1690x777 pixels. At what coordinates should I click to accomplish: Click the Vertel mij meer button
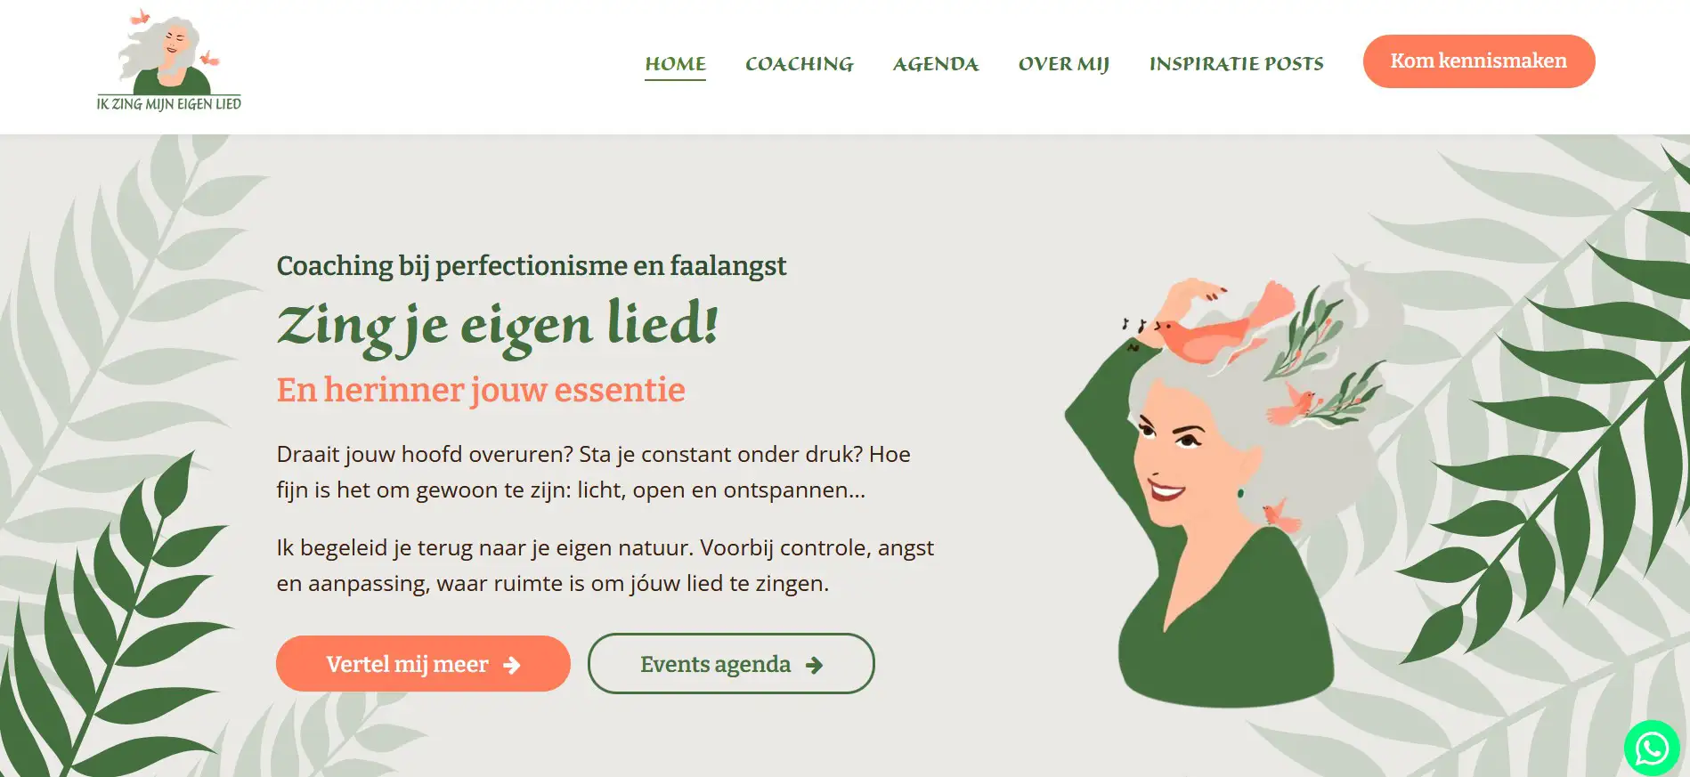[423, 664]
